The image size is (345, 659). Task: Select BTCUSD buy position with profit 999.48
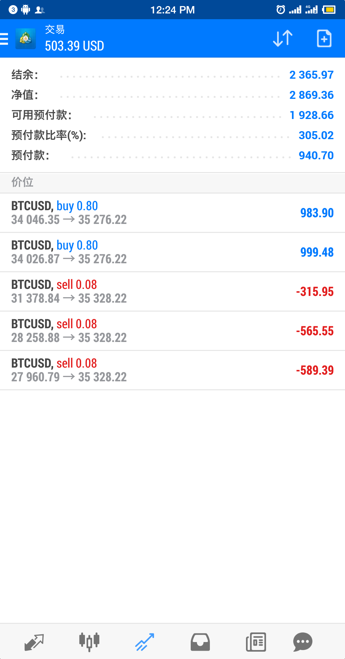172,252
